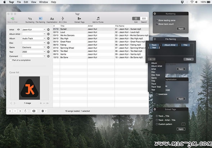The width and height of the screenshot is (212, 148).
Task: Select the cover art thumbnail
Action: pyautogui.click(x=29, y=88)
